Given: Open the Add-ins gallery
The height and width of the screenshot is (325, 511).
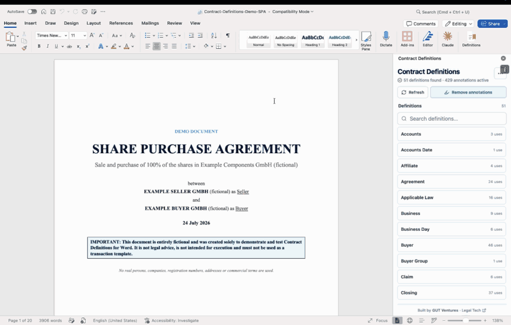Looking at the screenshot, I should pos(407,39).
